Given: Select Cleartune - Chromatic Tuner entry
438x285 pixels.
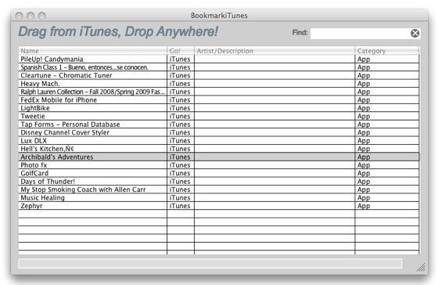Looking at the screenshot, I should 219,75.
